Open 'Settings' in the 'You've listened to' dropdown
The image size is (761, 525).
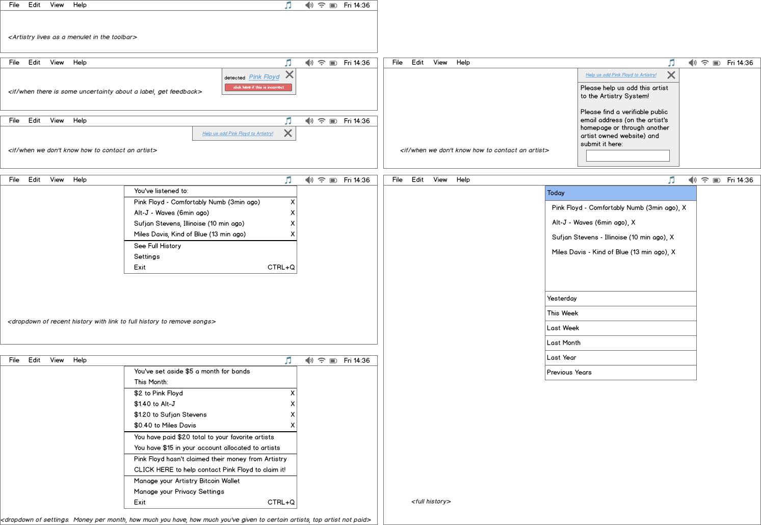[x=211, y=257]
